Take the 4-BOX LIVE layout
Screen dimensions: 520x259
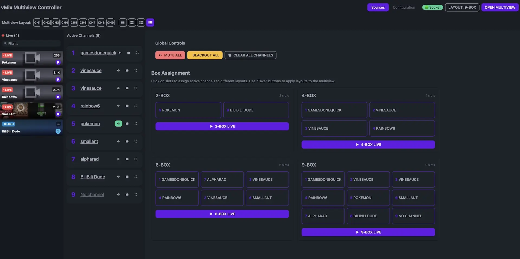point(368,145)
